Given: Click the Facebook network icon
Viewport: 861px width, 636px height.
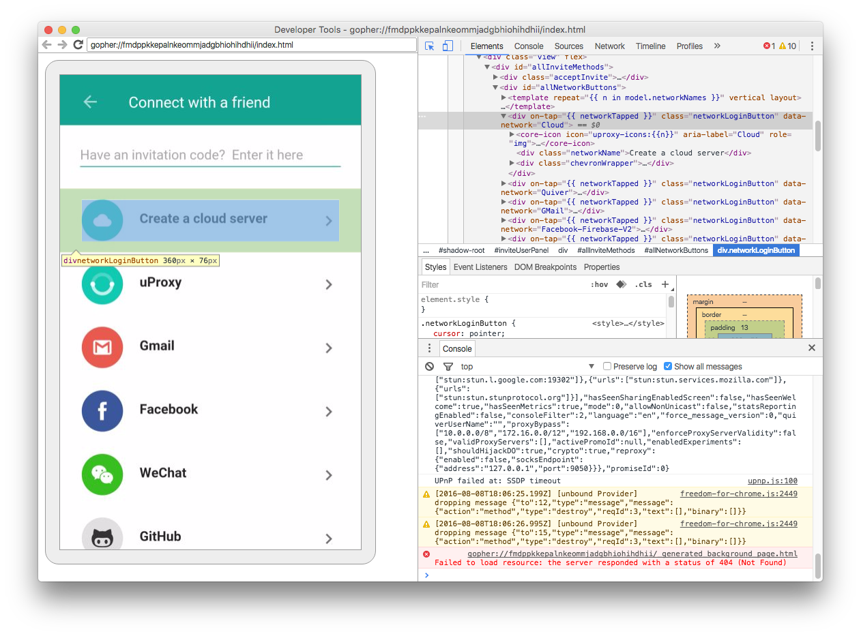Looking at the screenshot, I should (x=102, y=410).
